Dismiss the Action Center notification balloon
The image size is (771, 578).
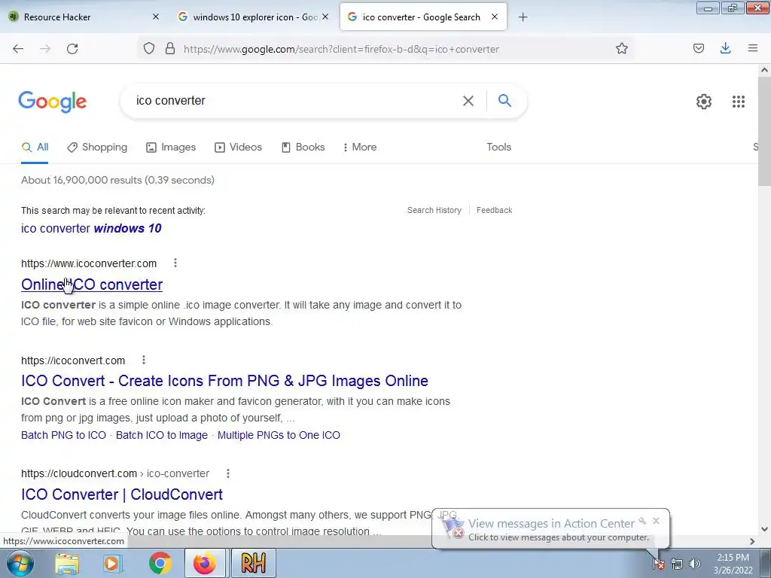[656, 521]
